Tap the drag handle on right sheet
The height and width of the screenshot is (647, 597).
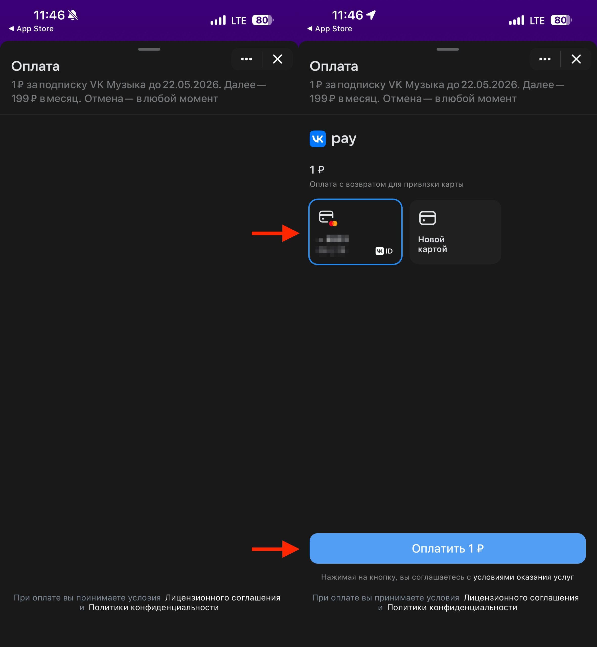(447, 50)
